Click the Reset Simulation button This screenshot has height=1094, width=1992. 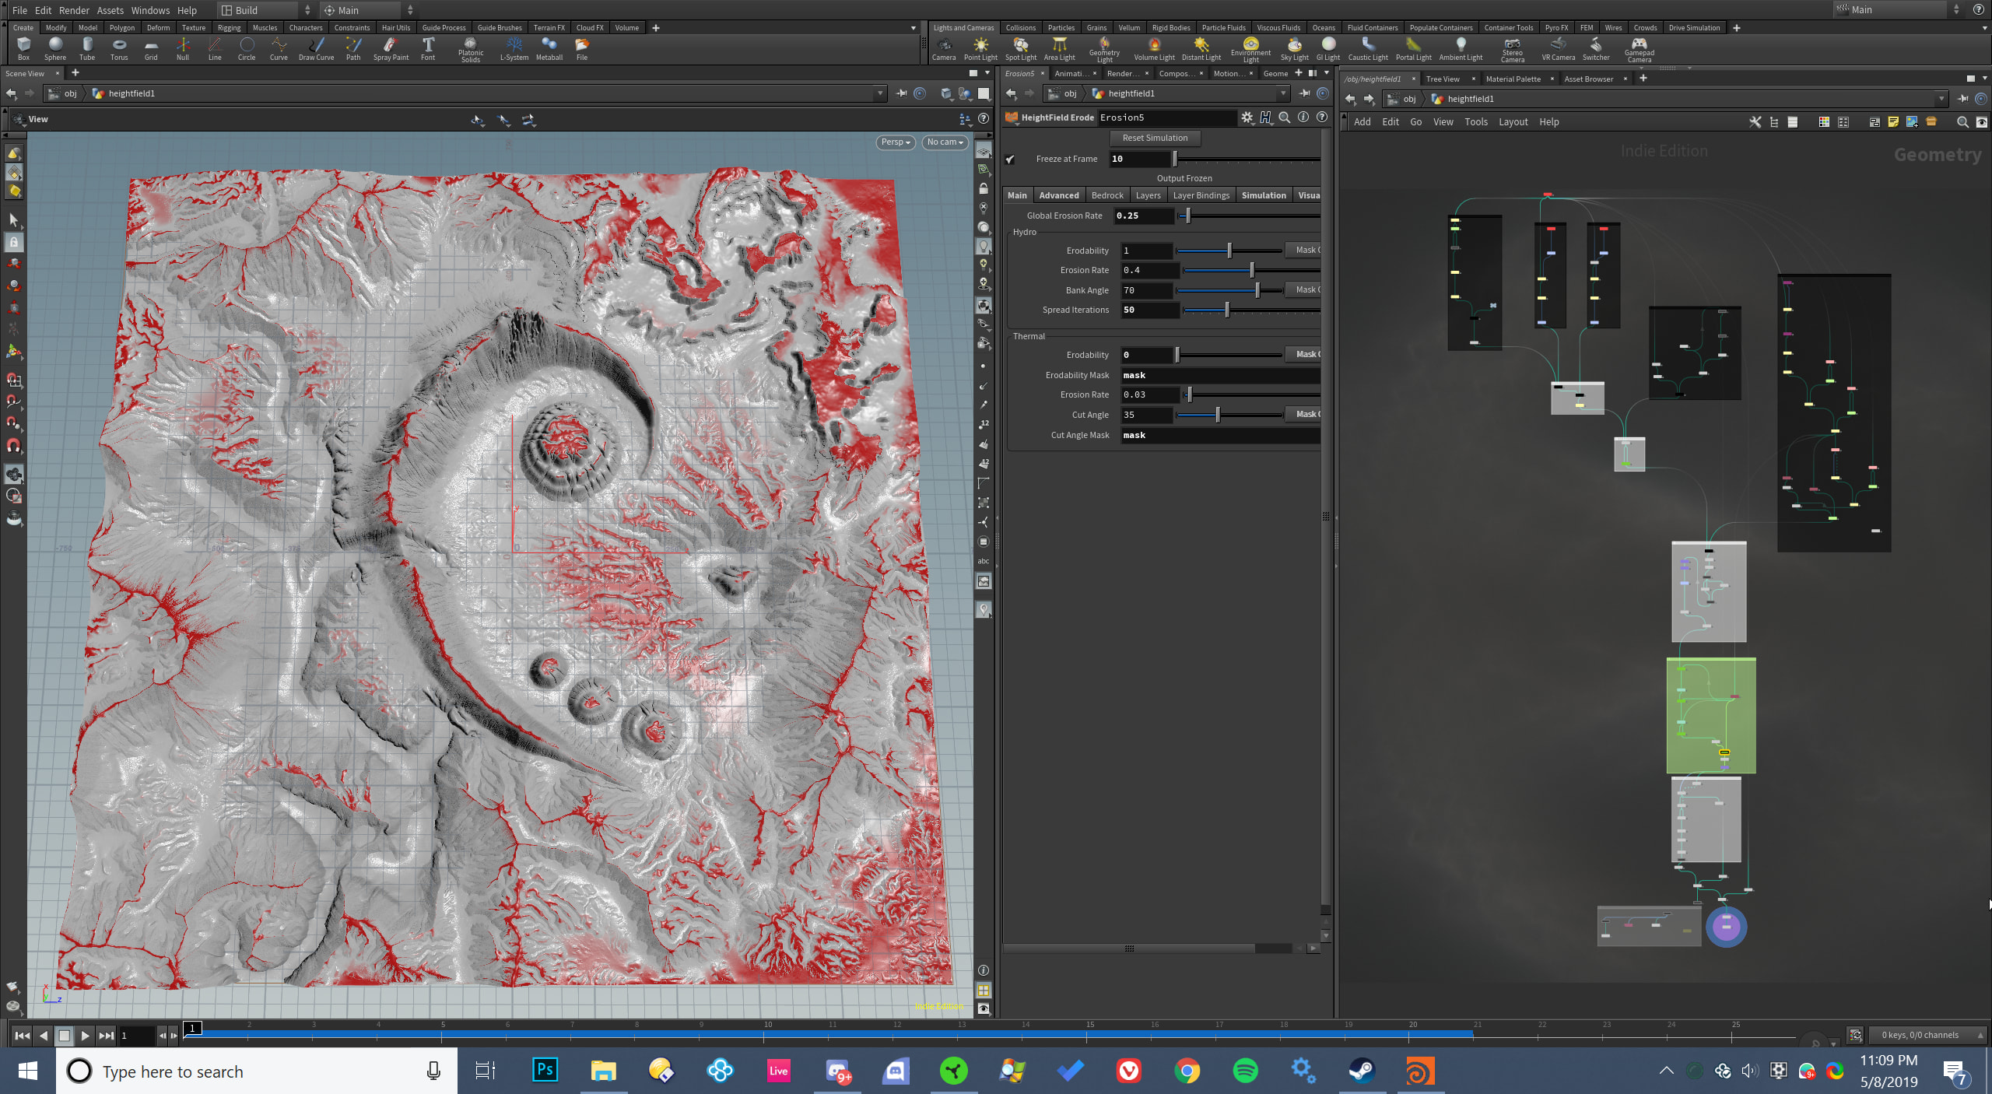tap(1155, 138)
